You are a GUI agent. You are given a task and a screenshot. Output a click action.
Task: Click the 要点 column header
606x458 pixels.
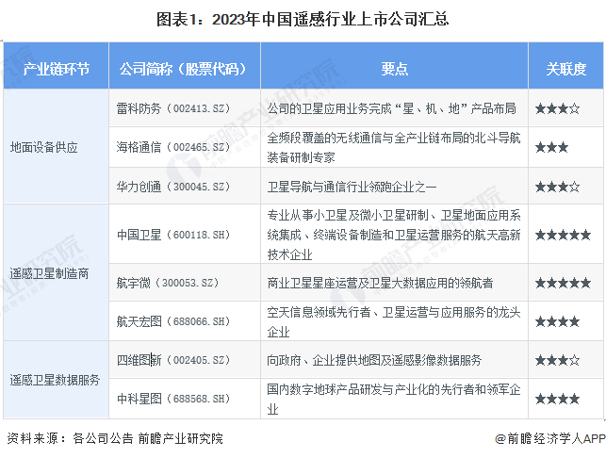394,66
